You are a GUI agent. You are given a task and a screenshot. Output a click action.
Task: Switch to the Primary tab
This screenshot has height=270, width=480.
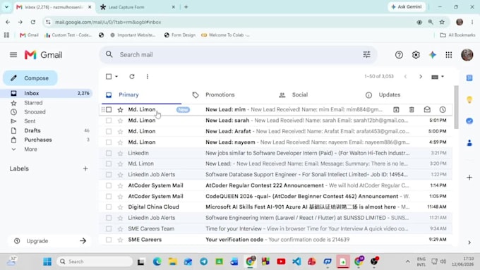point(141,94)
